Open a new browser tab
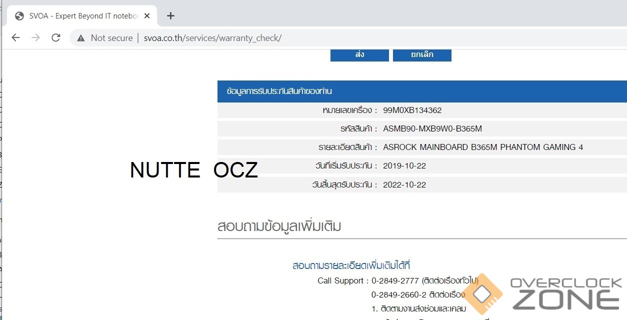 [170, 16]
